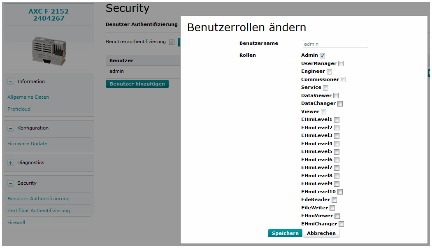This screenshot has width=432, height=248.
Task: Expand the Diagnostics section
Action: pos(11,163)
